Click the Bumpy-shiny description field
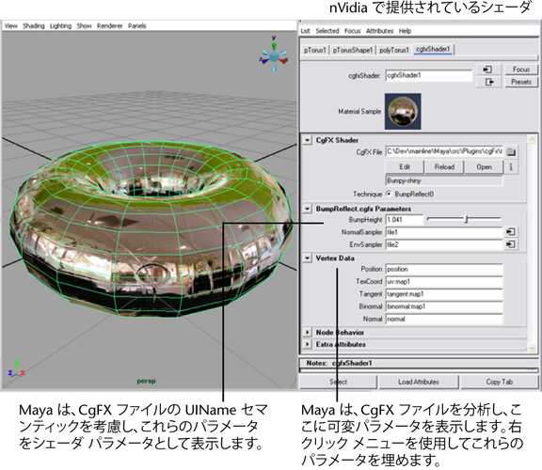This screenshot has height=470, width=542. click(x=444, y=180)
